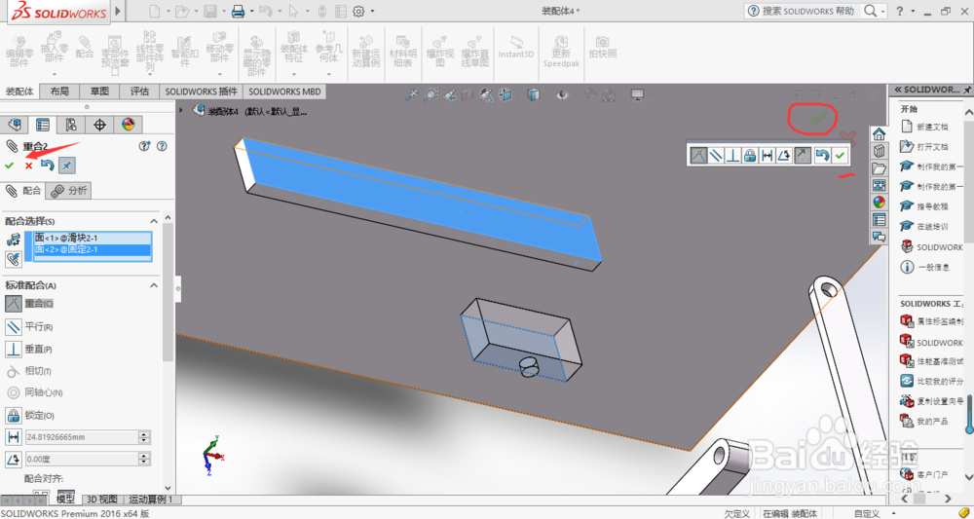Flip mate alignment in the pop-up toolbar
Screen dimensions: 974x519
(x=803, y=155)
